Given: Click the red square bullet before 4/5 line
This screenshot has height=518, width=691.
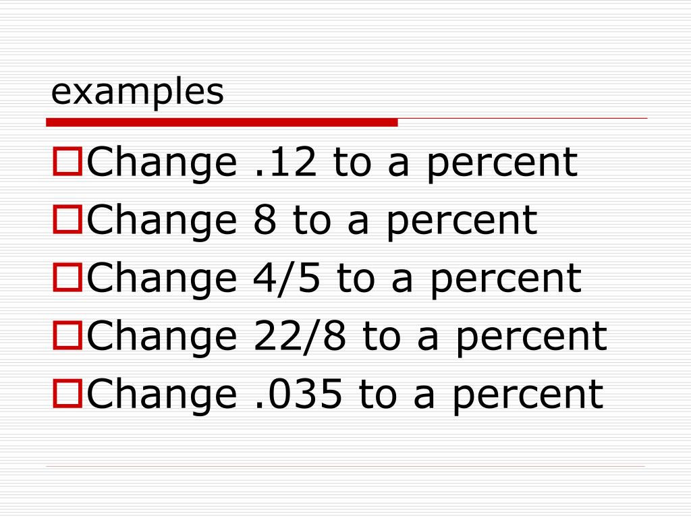Looking at the screenshot, I should (67, 277).
